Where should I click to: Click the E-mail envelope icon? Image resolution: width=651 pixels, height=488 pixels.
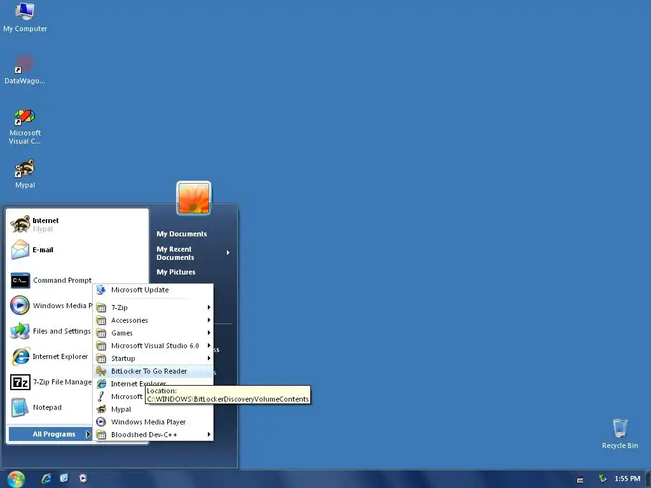point(20,250)
